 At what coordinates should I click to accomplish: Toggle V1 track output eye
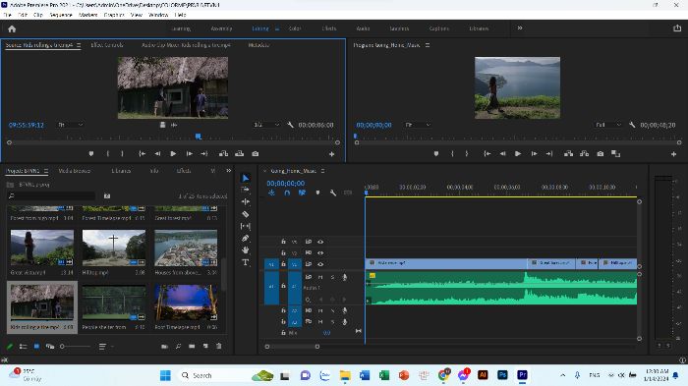(x=320, y=264)
